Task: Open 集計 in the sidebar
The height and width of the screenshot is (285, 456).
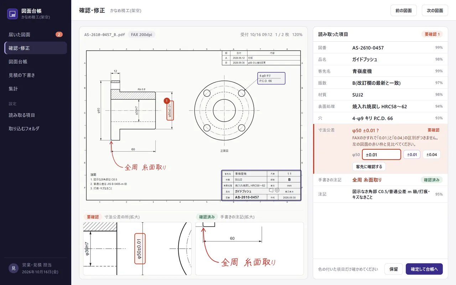Action: pos(36,89)
